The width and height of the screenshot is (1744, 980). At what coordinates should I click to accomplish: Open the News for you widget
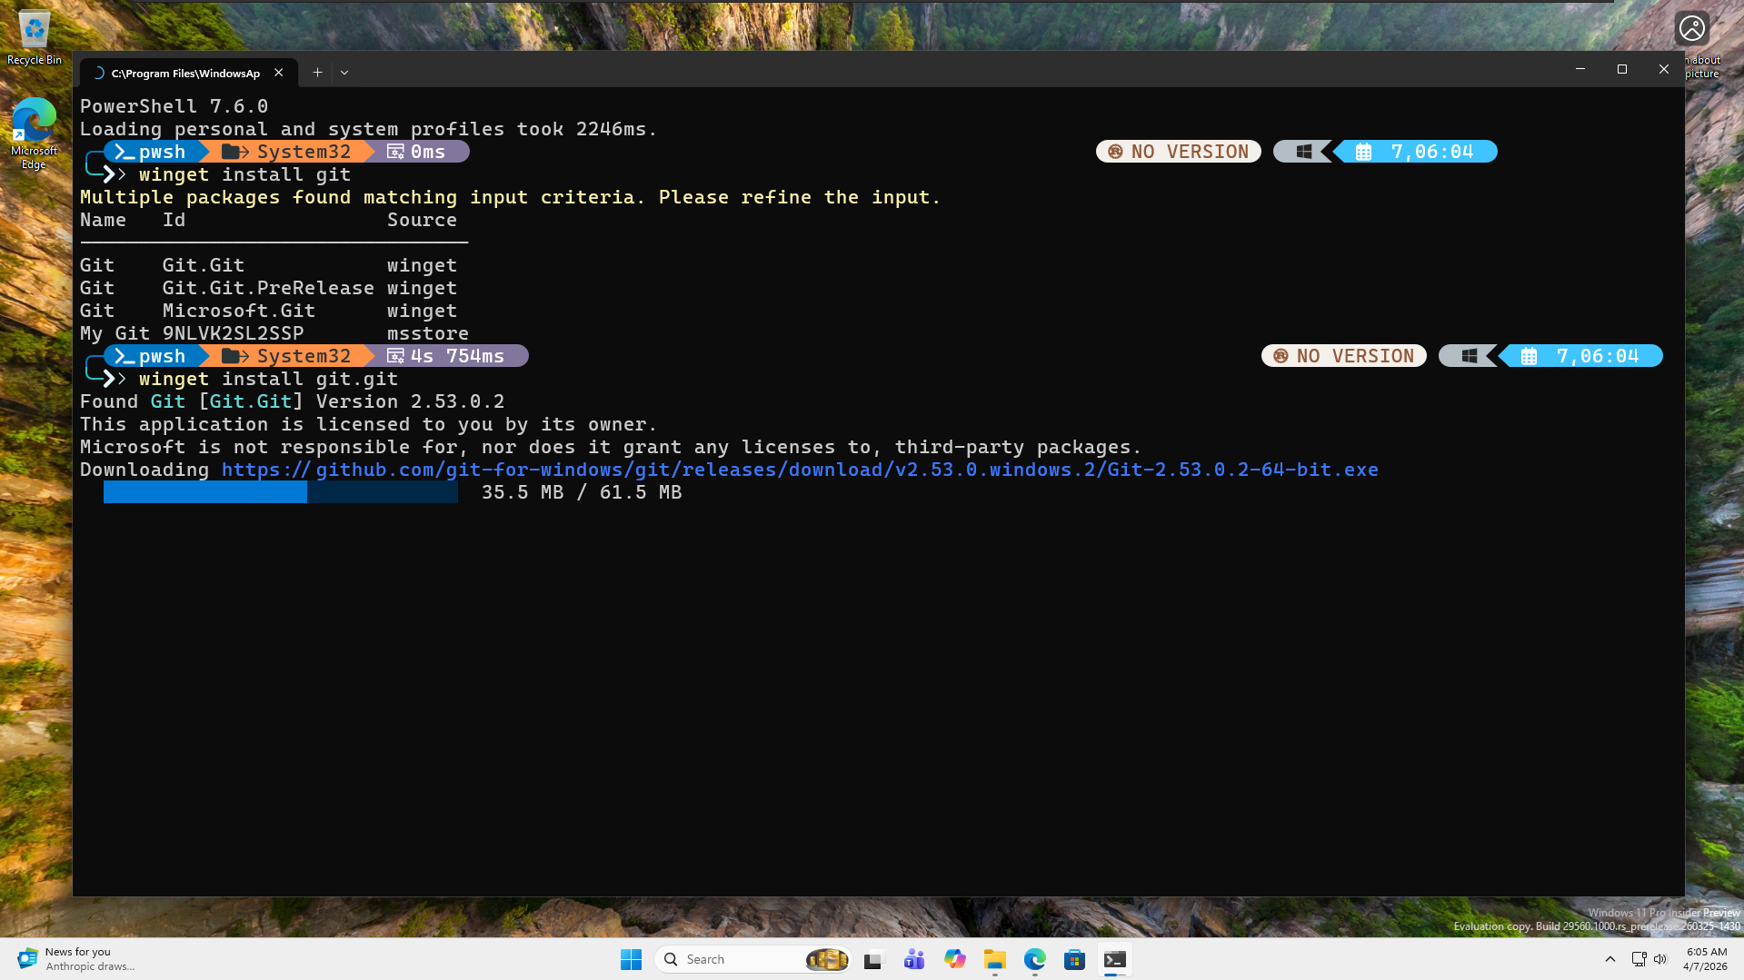click(76, 959)
